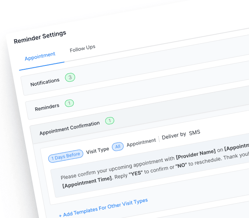This screenshot has height=218, width=249.
Task: Expand the Reminders section
Action: pos(47,107)
